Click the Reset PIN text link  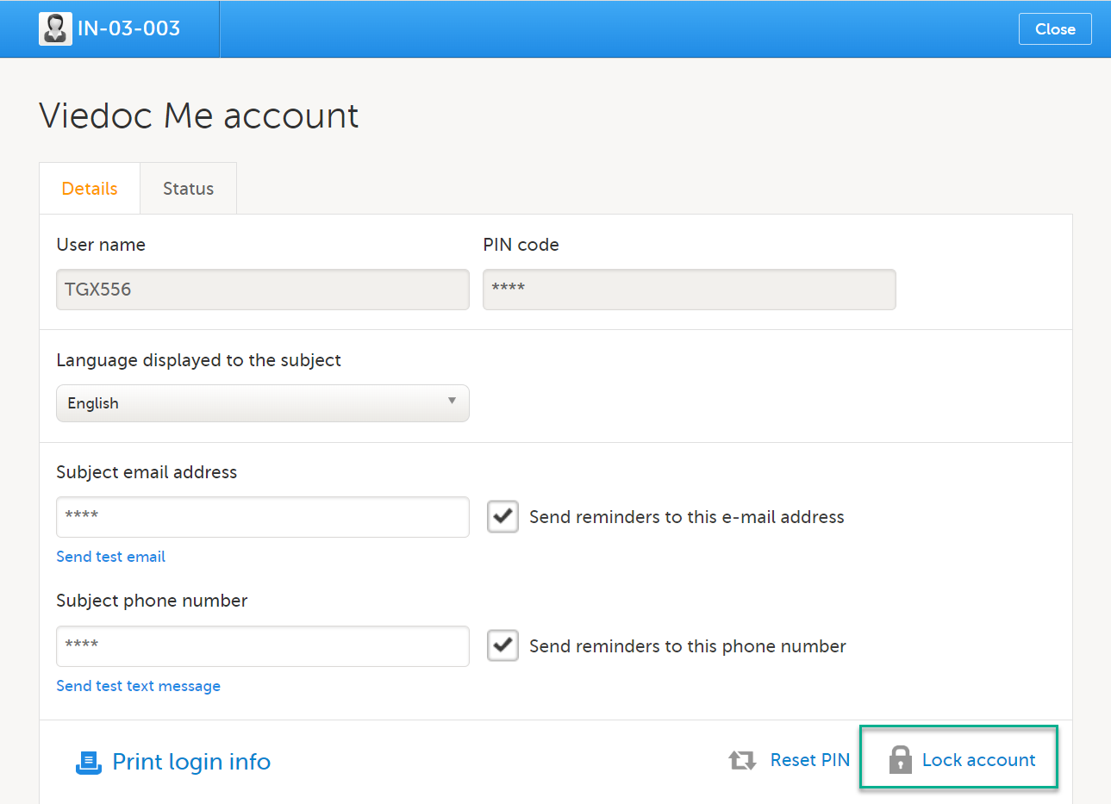[x=809, y=760]
